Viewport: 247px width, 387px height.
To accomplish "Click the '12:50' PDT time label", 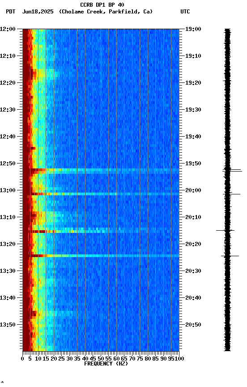I will pos(8,163).
